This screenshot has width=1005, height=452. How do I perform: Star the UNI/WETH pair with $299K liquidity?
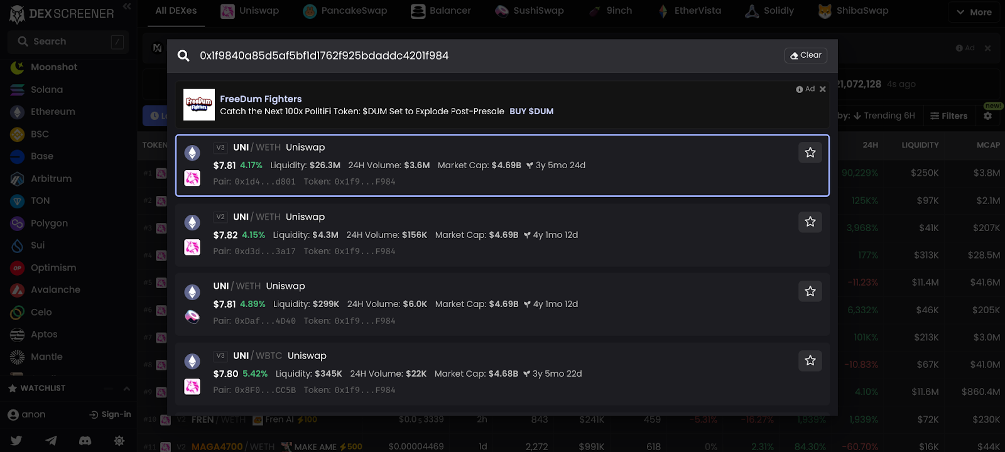[x=810, y=291]
